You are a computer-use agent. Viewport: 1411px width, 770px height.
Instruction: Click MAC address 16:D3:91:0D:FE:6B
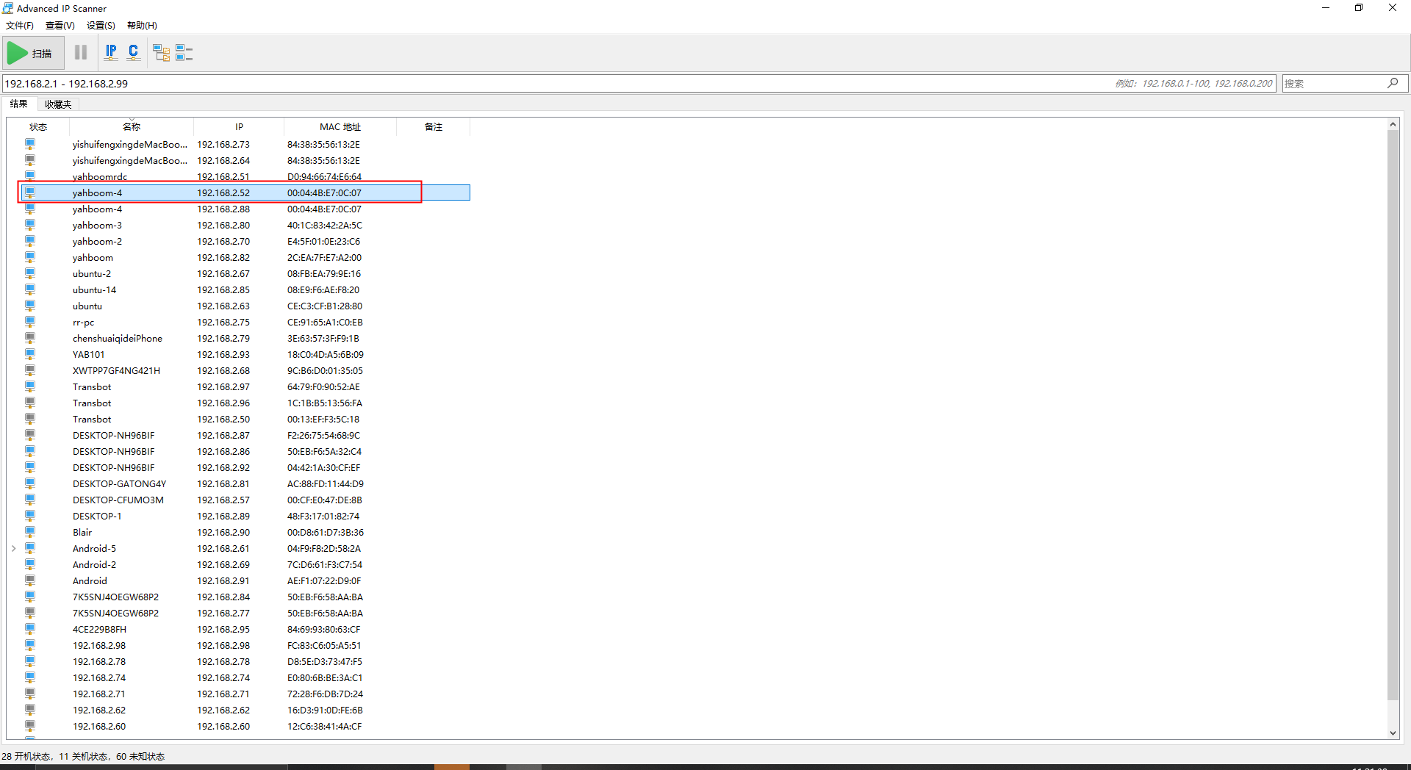(325, 710)
